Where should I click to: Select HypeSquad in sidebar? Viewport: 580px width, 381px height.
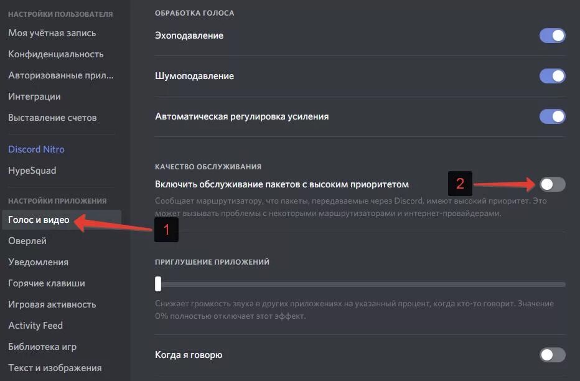(x=32, y=170)
